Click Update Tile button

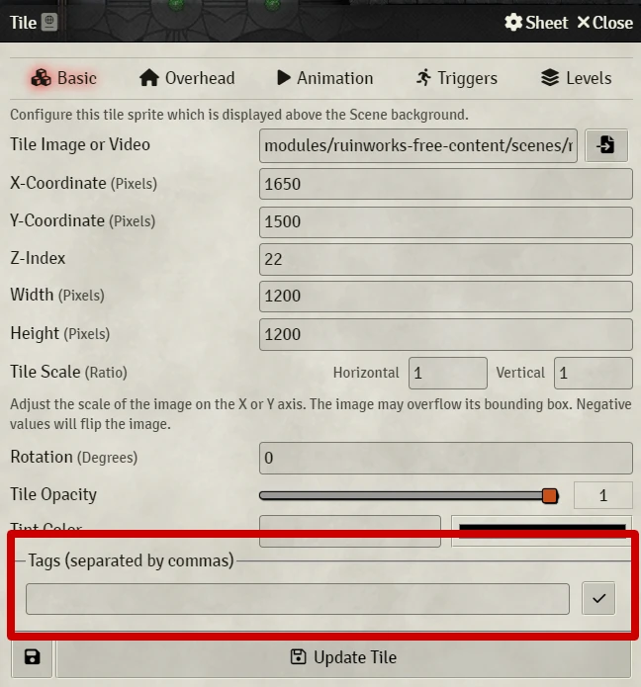click(x=343, y=657)
